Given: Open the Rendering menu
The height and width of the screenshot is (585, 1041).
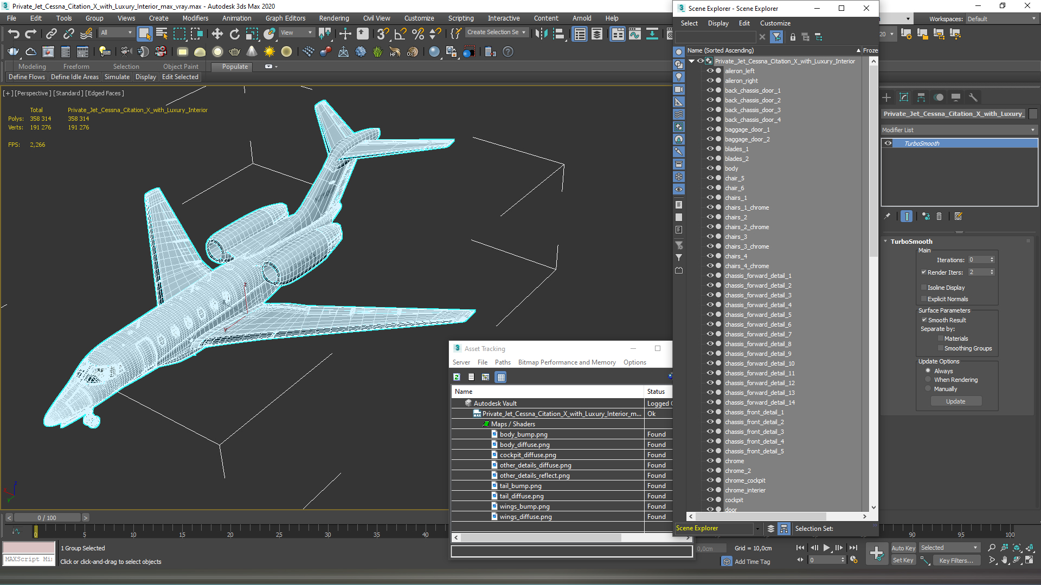Looking at the screenshot, I should tap(333, 18).
